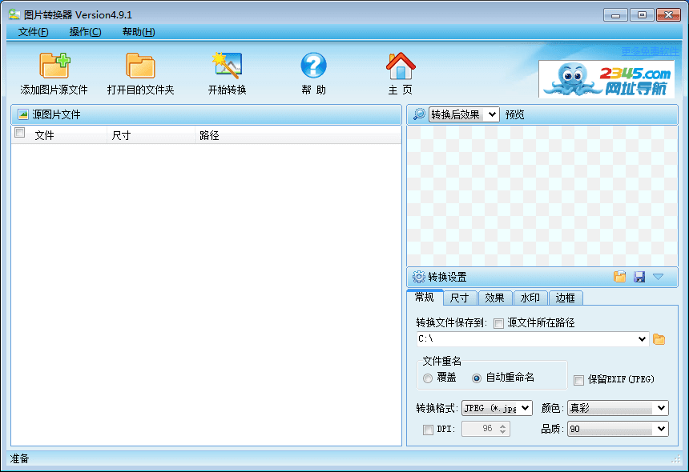Enable the source file path checkbox
The image size is (689, 472).
click(499, 324)
